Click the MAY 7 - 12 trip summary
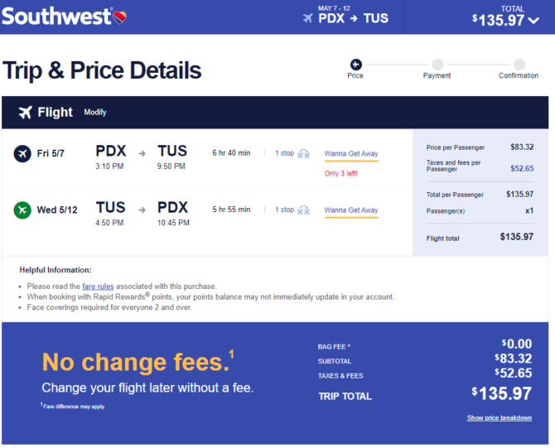This screenshot has width=555, height=448. (334, 8)
